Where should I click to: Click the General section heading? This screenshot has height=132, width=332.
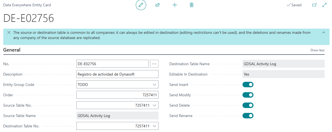tap(12, 50)
